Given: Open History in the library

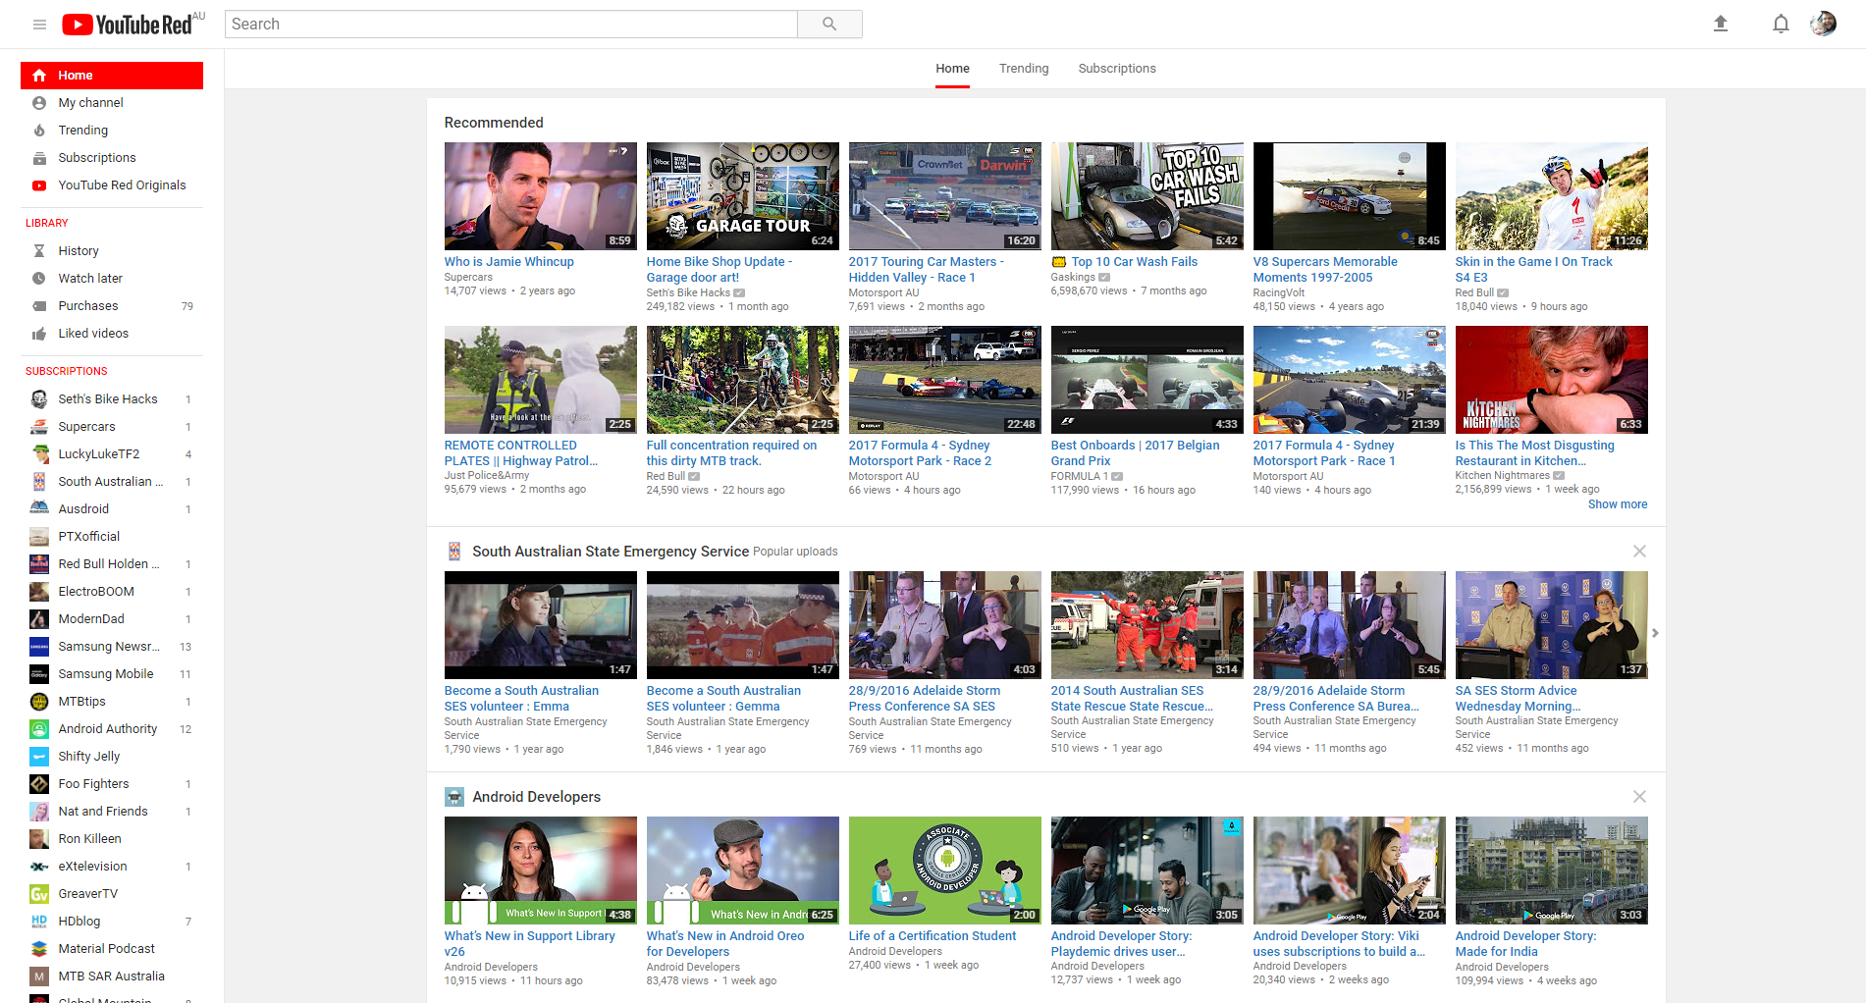Looking at the screenshot, I should point(112,251).
